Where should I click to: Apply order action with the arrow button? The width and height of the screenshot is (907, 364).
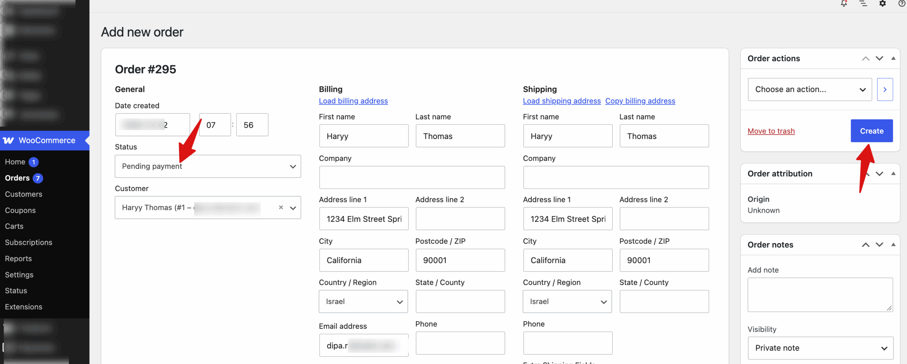click(x=885, y=89)
